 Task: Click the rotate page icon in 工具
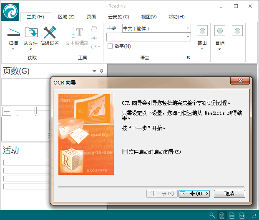(94, 46)
